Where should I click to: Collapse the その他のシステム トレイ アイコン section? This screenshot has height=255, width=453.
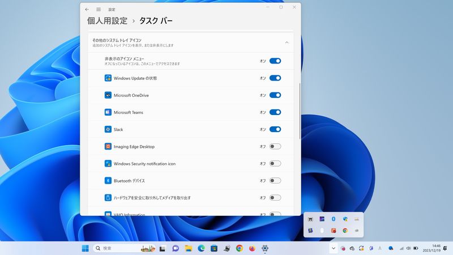[287, 42]
